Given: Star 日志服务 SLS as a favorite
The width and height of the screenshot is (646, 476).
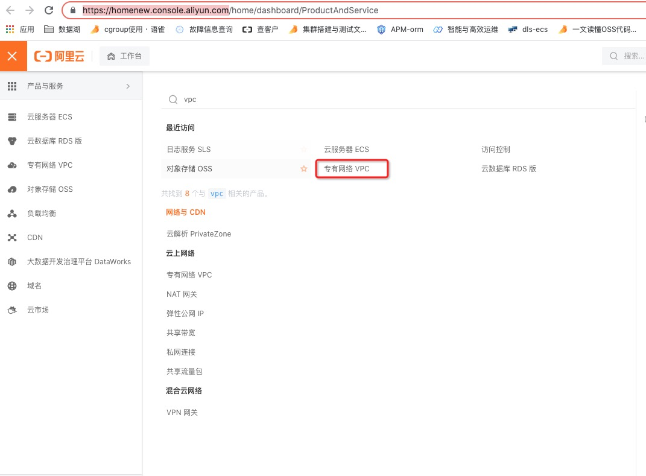Looking at the screenshot, I should coord(303,149).
